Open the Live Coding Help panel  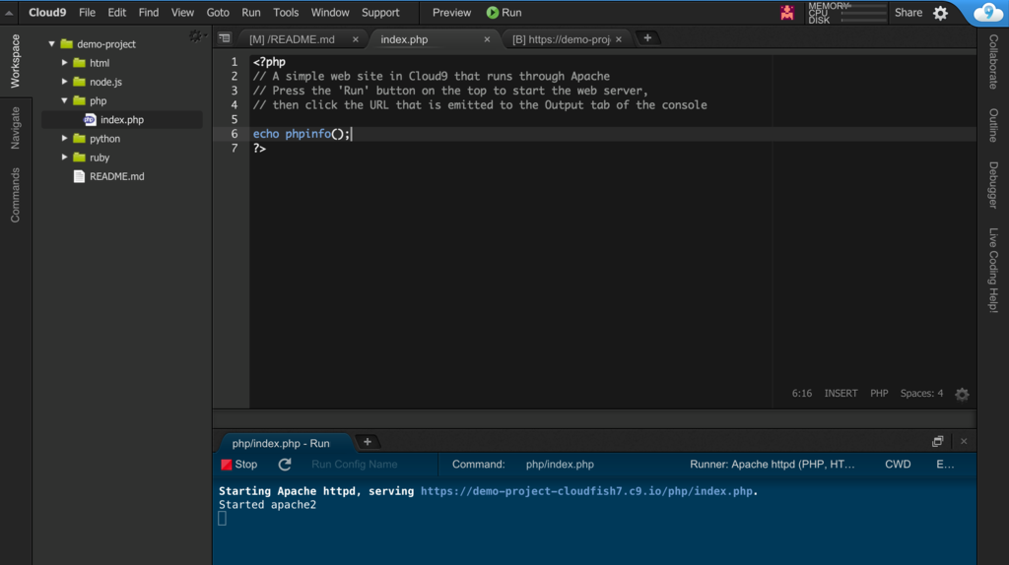993,270
